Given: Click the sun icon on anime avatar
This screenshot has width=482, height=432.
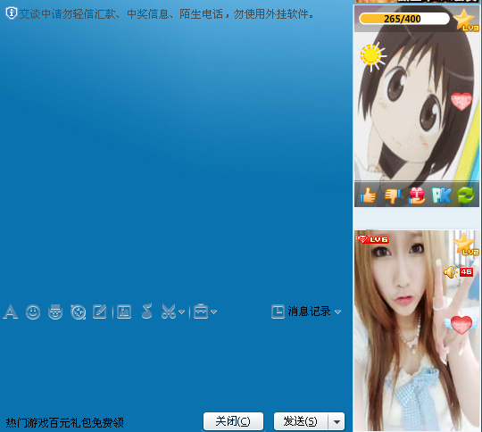Looking at the screenshot, I should coord(372,56).
